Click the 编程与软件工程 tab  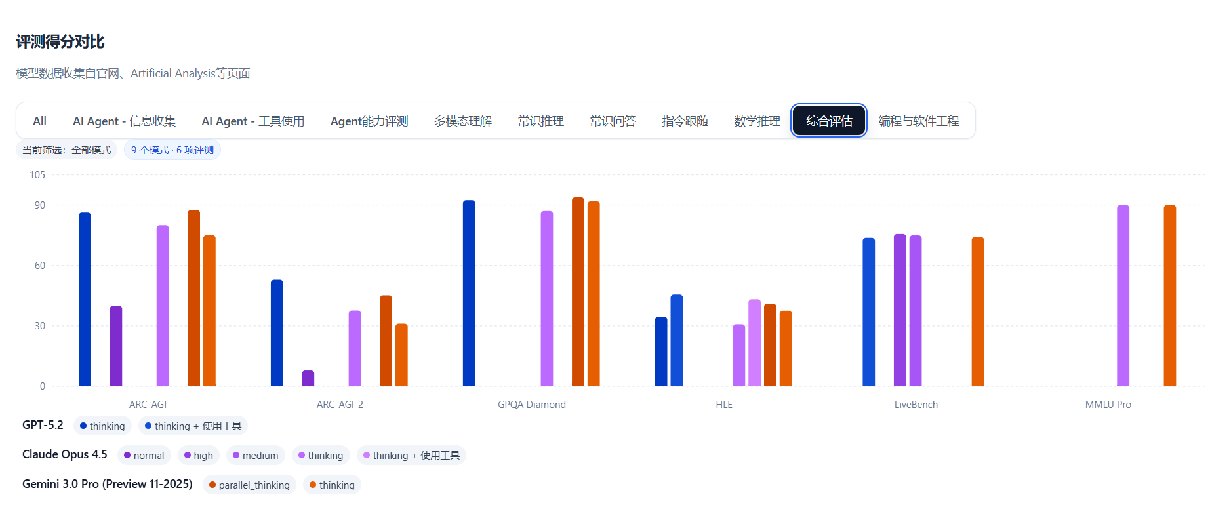pyautogui.click(x=918, y=121)
